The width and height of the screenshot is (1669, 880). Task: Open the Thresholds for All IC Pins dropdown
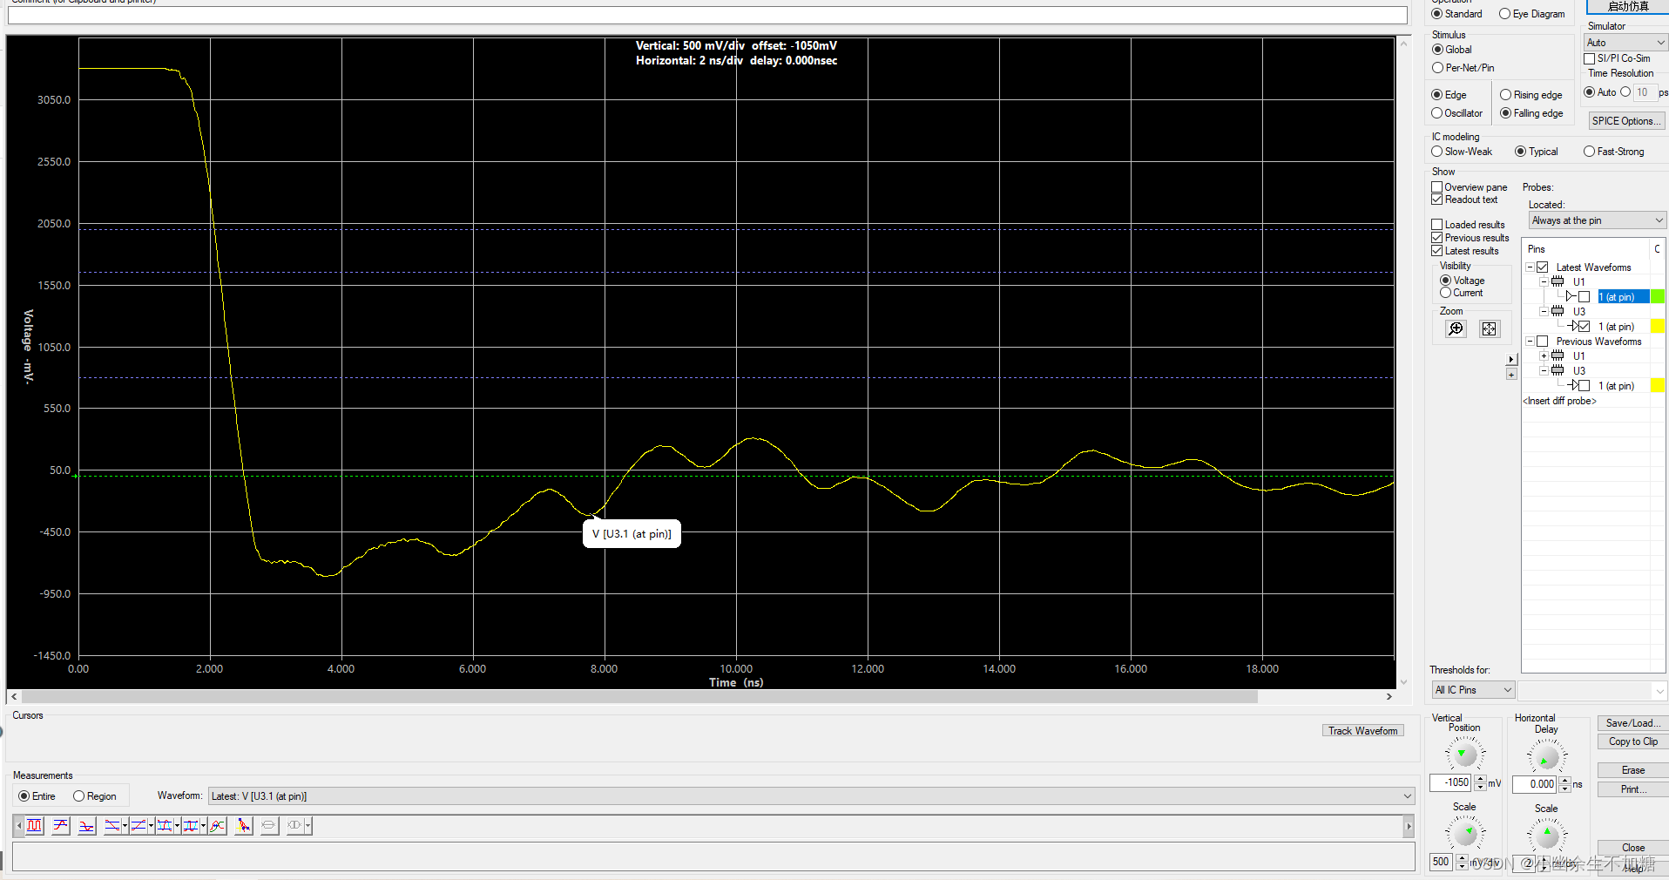coord(1473,690)
